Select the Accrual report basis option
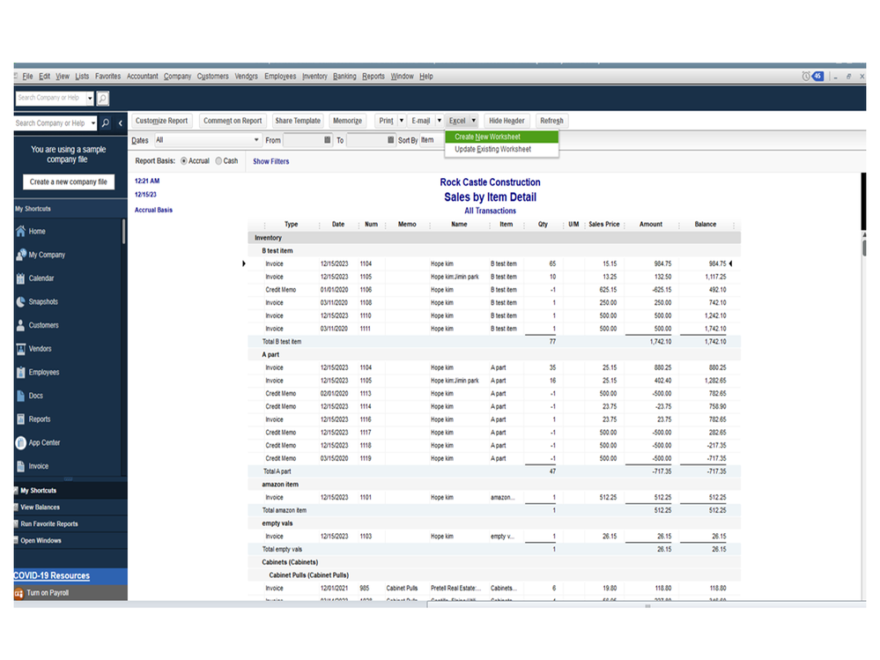 pos(184,161)
